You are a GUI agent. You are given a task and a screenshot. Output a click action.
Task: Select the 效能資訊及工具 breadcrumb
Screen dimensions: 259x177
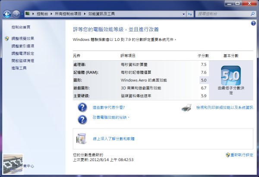101,14
